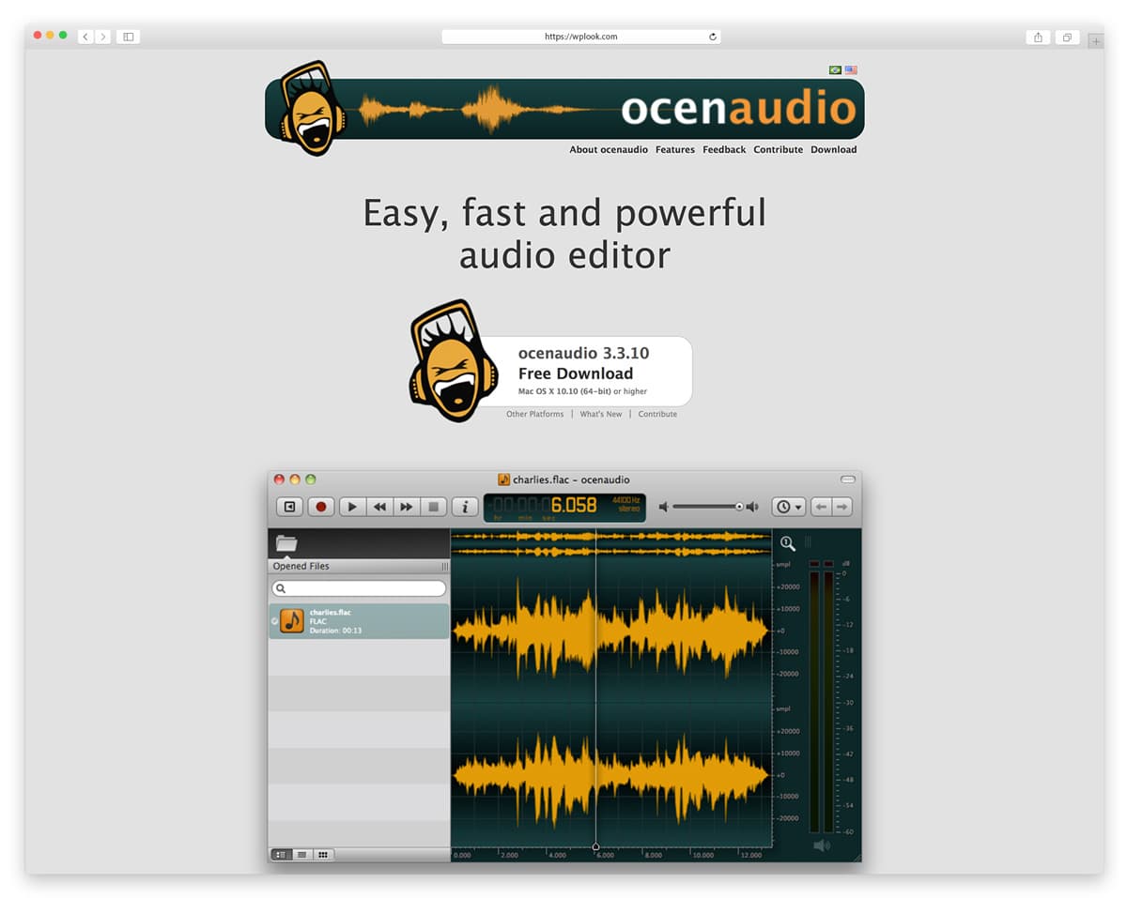Viewport: 1127px width, 898px height.
Task: Go back with the left arrow button
Action: [x=822, y=507]
